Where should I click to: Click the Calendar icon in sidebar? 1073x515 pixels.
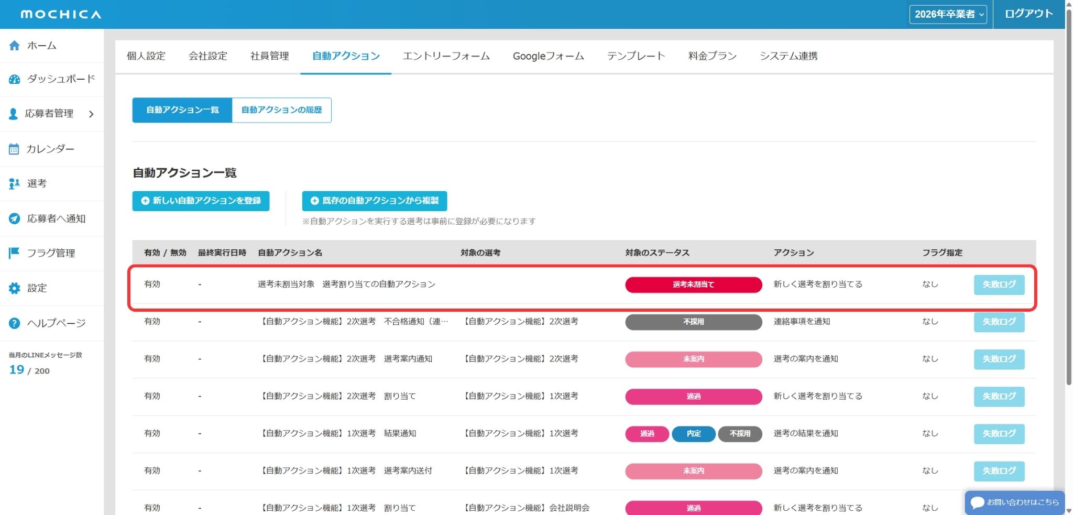tap(14, 149)
